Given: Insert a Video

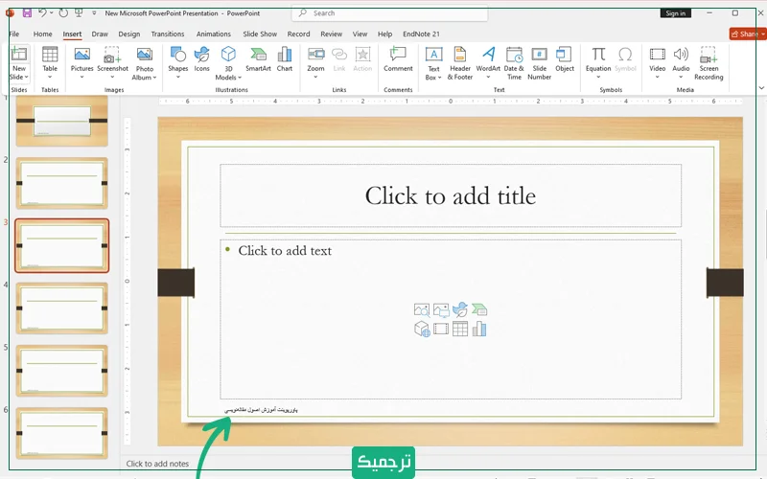Looking at the screenshot, I should [657, 62].
